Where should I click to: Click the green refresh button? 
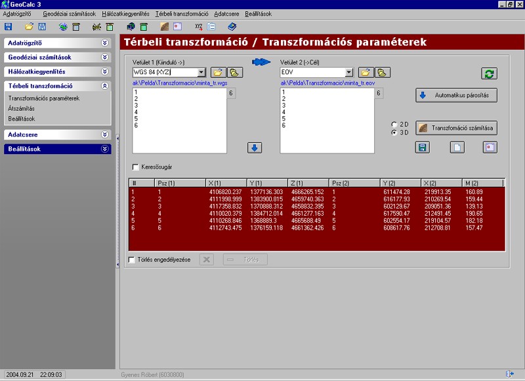[489, 73]
